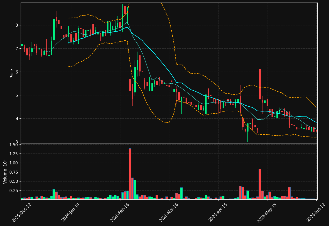Click volume tick label 1.25
The image size is (329, 226).
pyautogui.click(x=13, y=154)
